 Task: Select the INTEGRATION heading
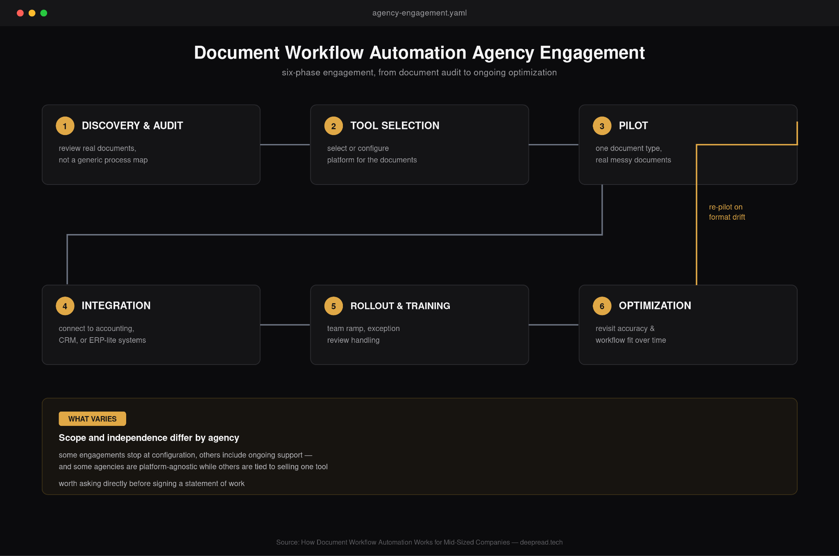point(116,306)
